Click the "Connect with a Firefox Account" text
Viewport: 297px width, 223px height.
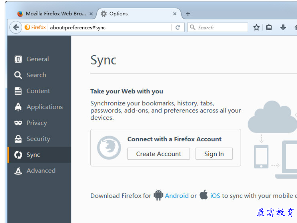(174, 139)
